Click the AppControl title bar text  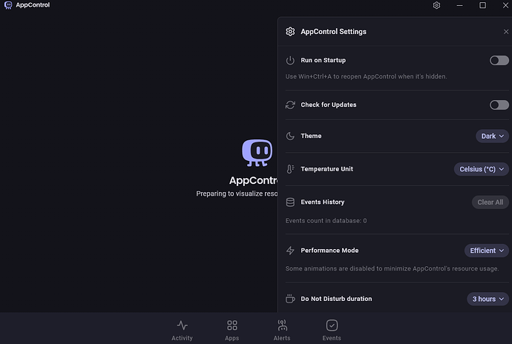coord(33,5)
